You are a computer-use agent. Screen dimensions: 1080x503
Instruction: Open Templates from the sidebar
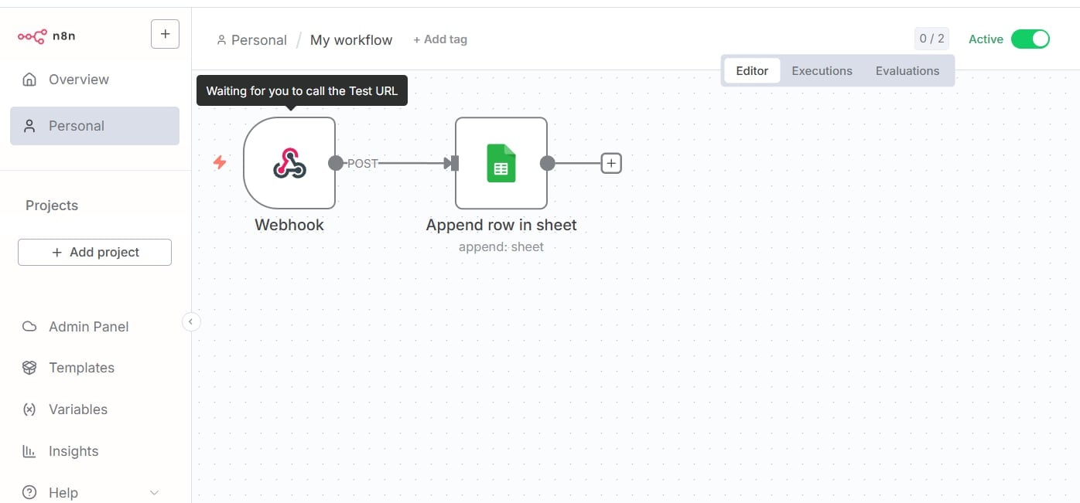click(81, 368)
